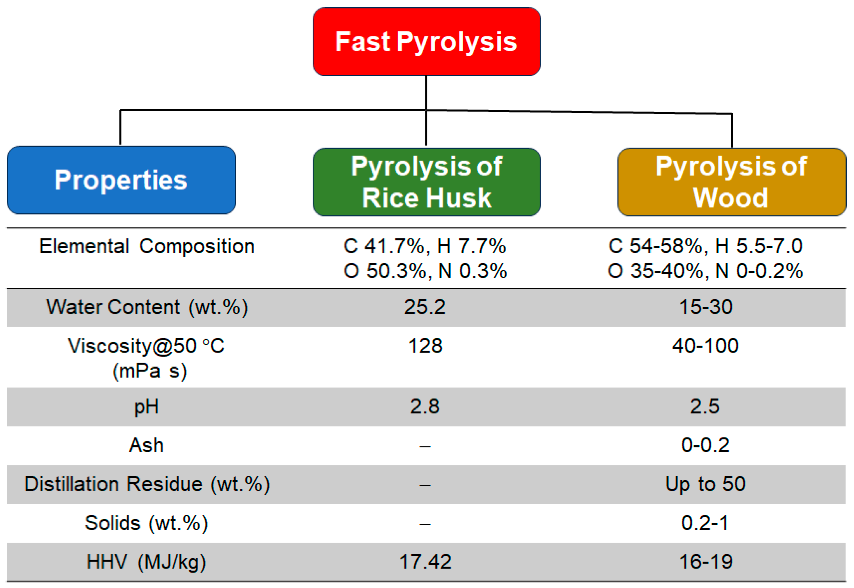Select the rice husk HHV value 17.42

coord(425,562)
